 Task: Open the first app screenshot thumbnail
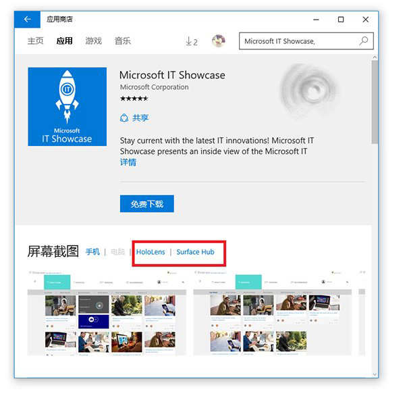pos(107,313)
